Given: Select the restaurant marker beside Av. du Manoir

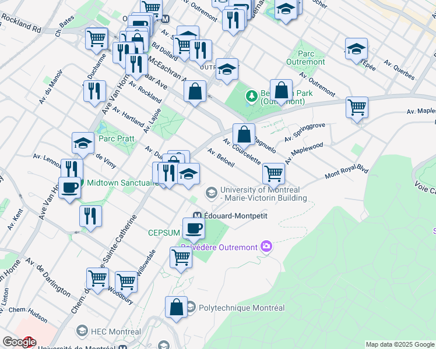Looking at the screenshot, I should click(x=94, y=91).
